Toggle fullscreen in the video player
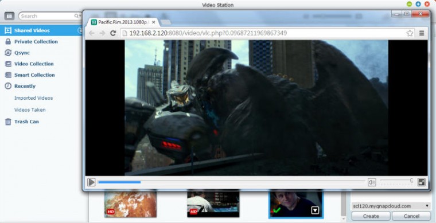The image size is (436, 223). click(x=422, y=182)
